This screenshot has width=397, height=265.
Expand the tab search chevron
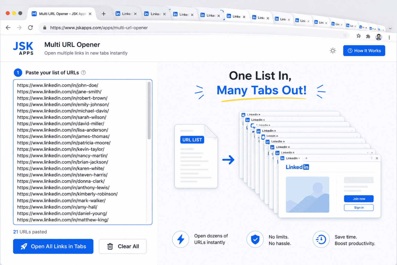pos(390,28)
